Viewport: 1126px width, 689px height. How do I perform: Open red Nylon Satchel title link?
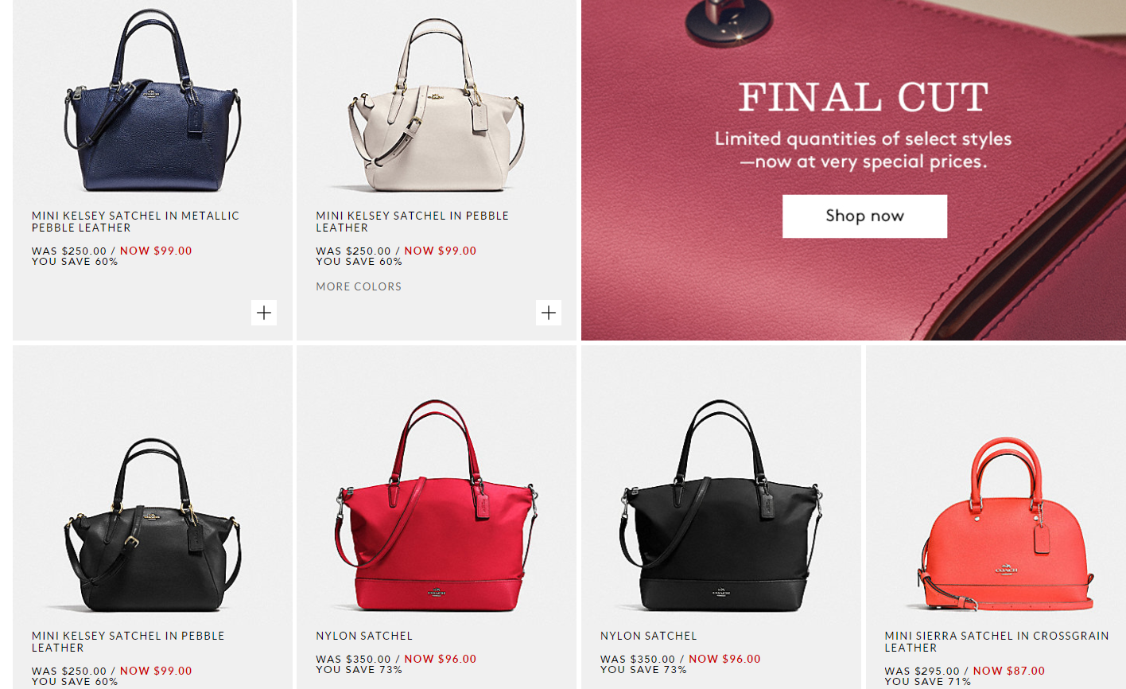pyautogui.click(x=364, y=636)
